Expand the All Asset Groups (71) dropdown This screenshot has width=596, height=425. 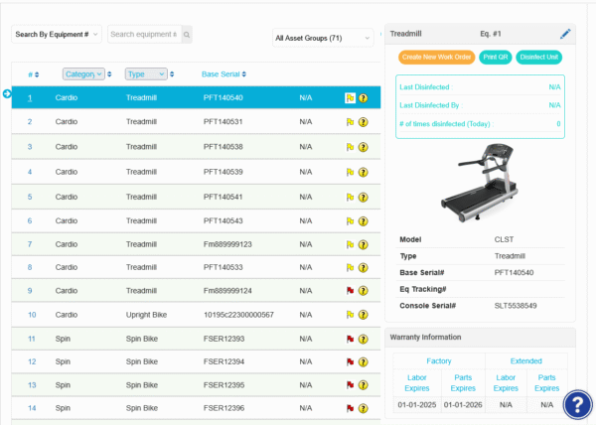(x=323, y=38)
